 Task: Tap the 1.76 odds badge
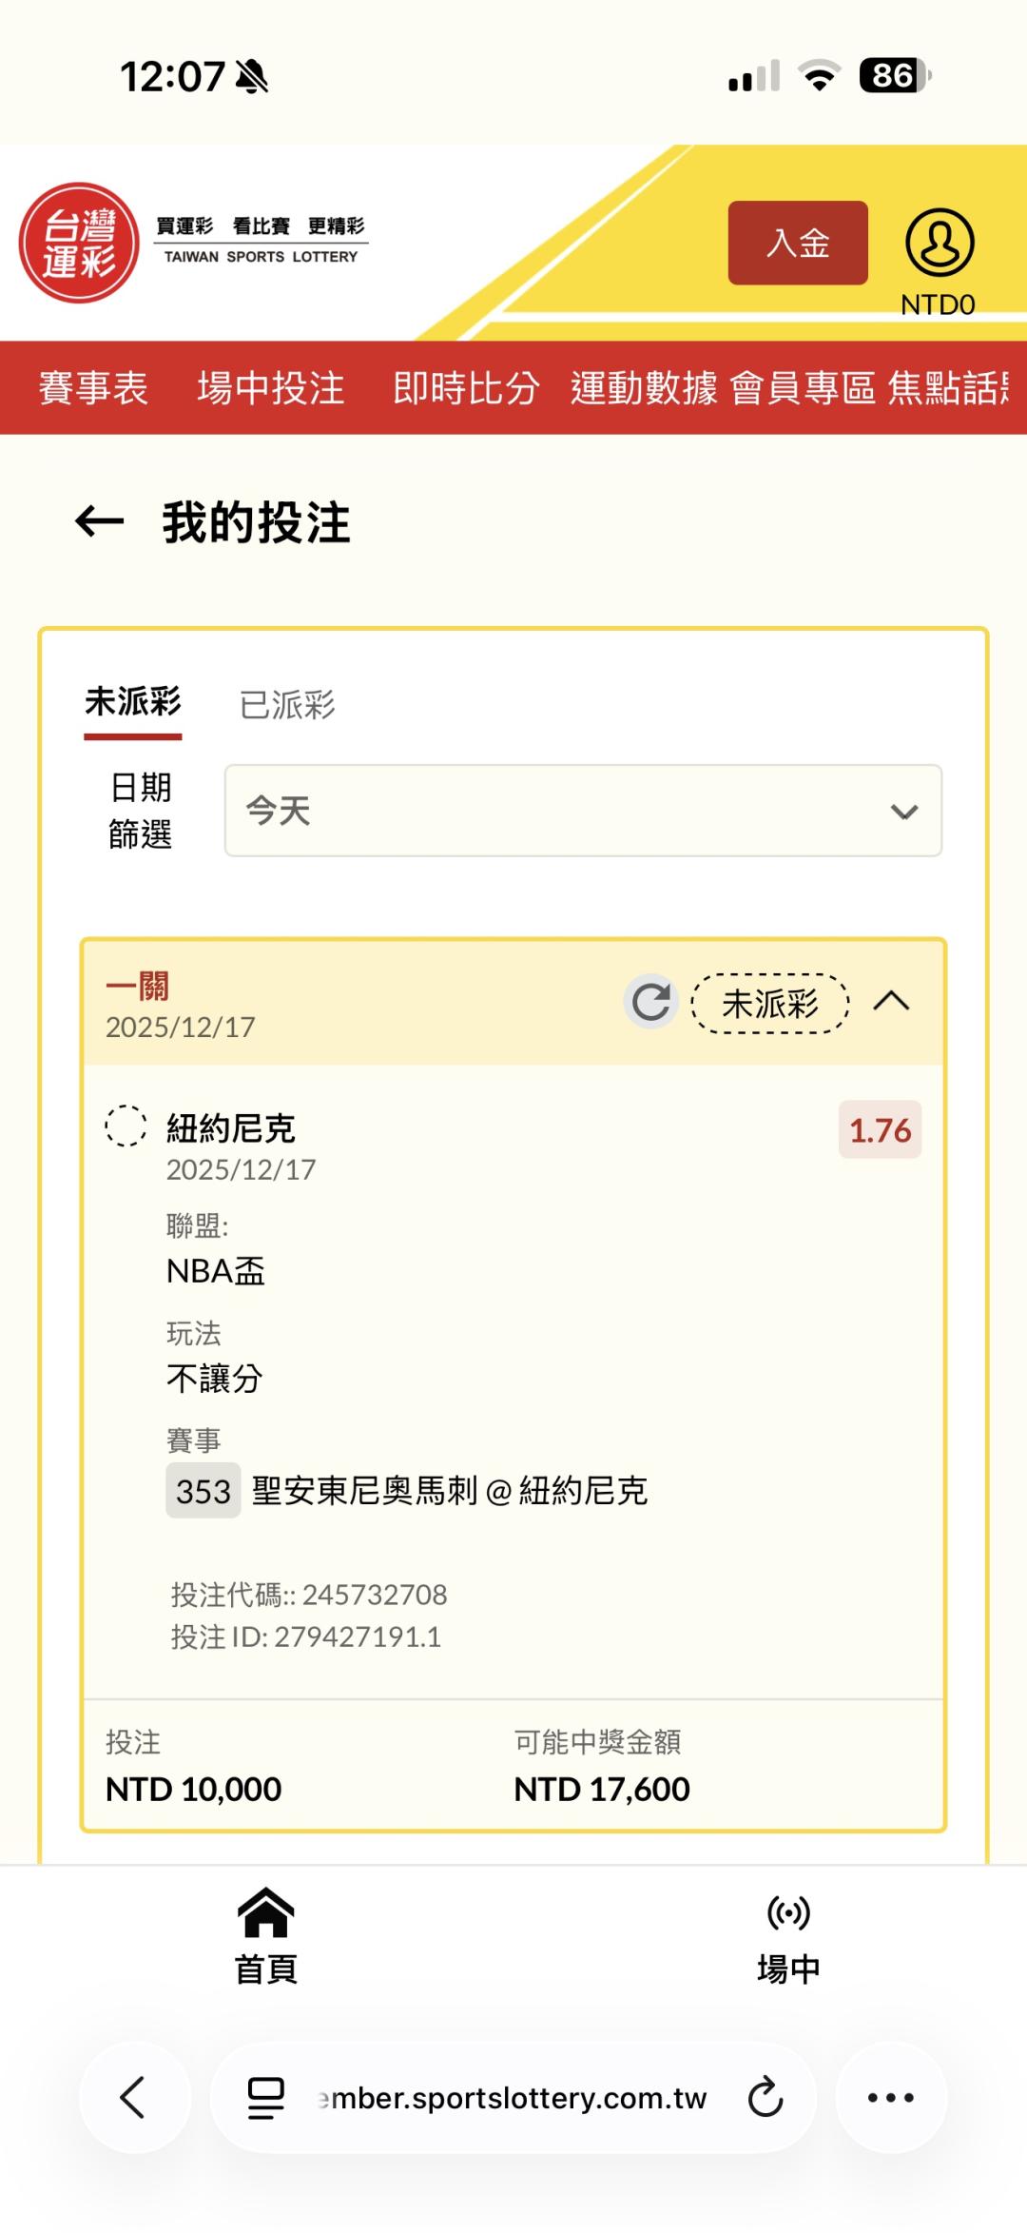pos(880,1130)
